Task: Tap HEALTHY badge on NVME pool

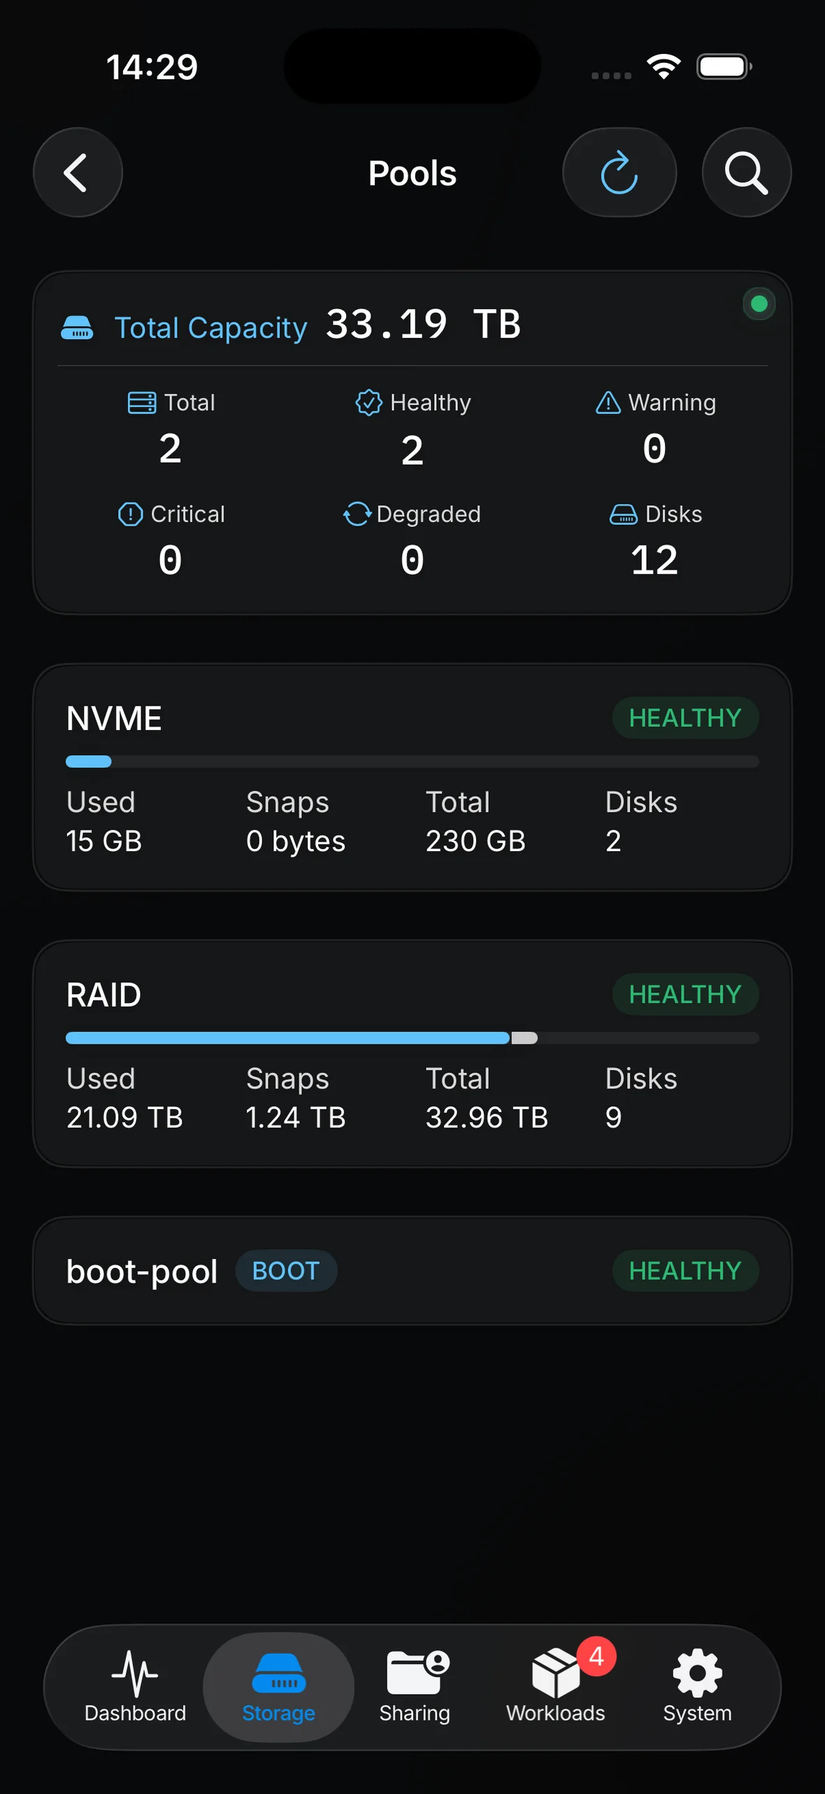Action: (x=685, y=718)
